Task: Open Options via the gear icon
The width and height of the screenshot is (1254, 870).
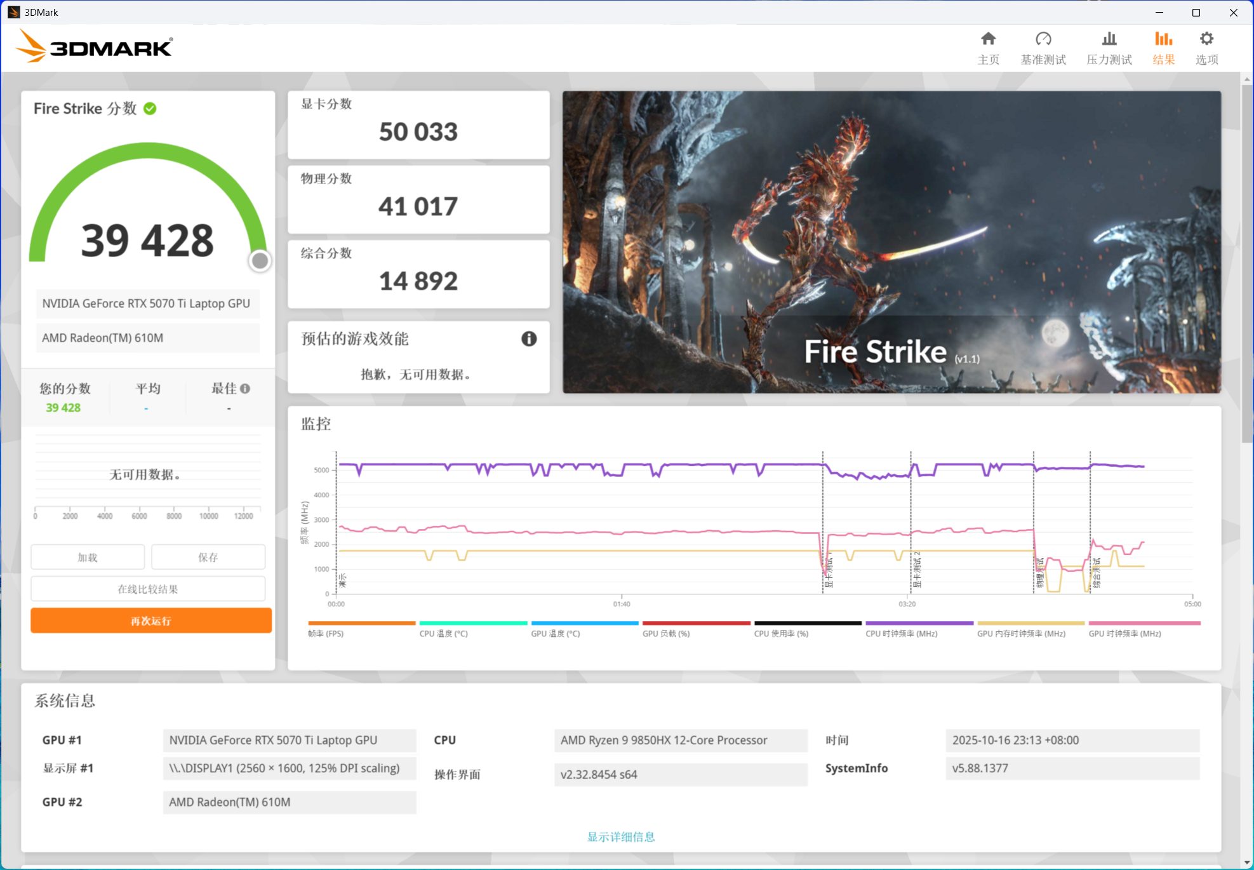Action: [1206, 39]
